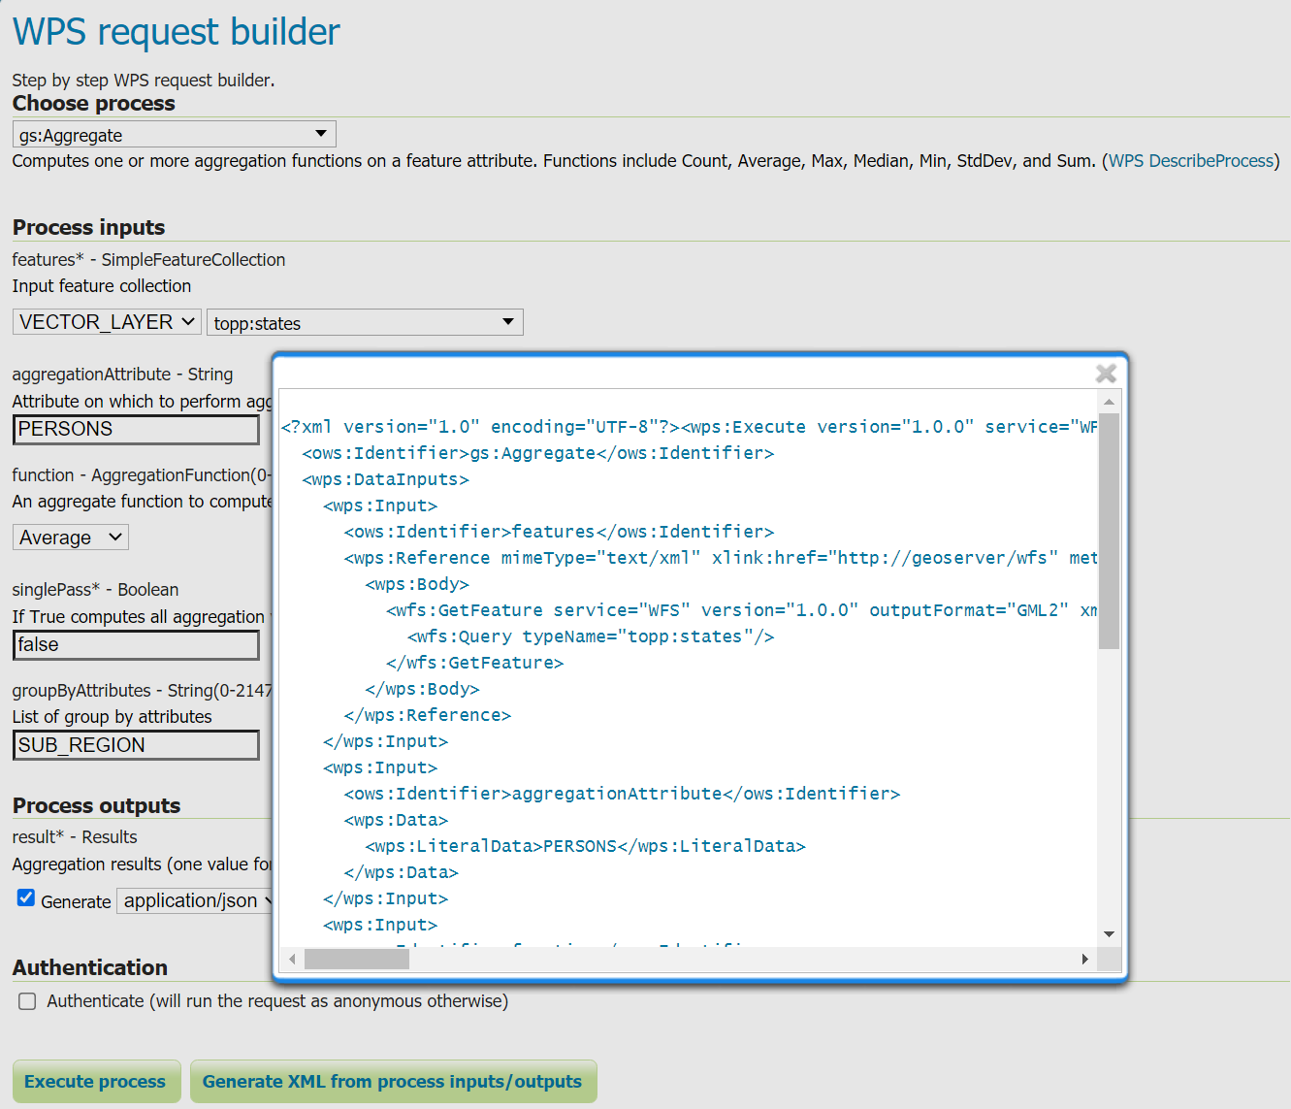The height and width of the screenshot is (1109, 1291).
Task: Click the scroll left arrow in XML panel
Action: coord(292,960)
